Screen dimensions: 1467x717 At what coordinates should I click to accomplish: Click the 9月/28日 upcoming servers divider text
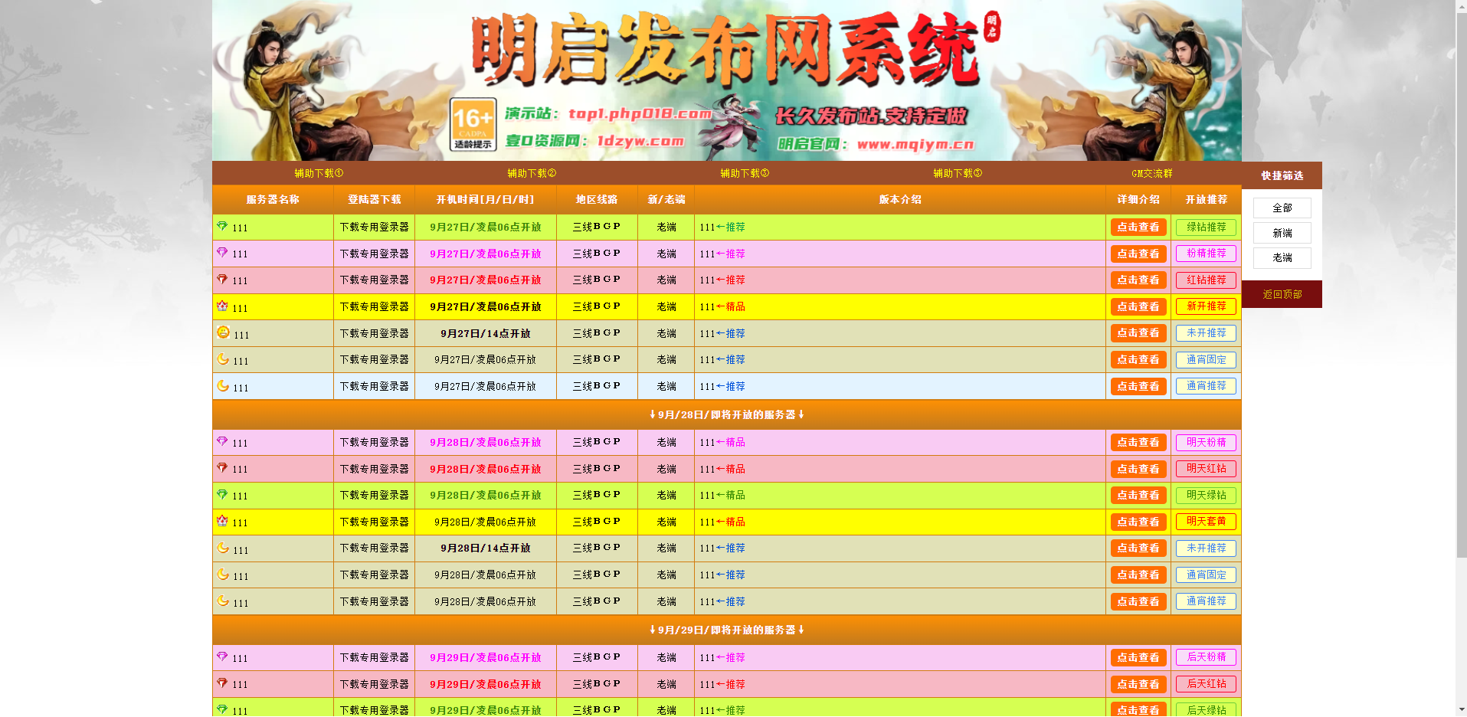pos(726,414)
